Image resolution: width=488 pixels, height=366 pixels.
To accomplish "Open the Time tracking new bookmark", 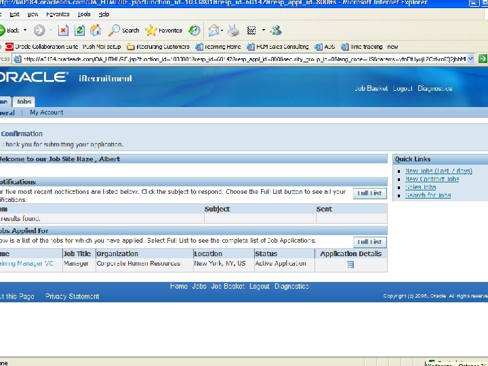I will [x=369, y=47].
